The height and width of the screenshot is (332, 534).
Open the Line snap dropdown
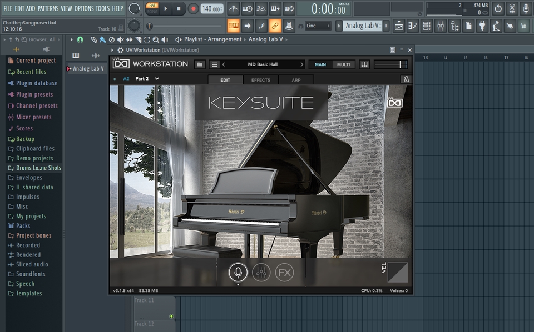click(x=318, y=26)
